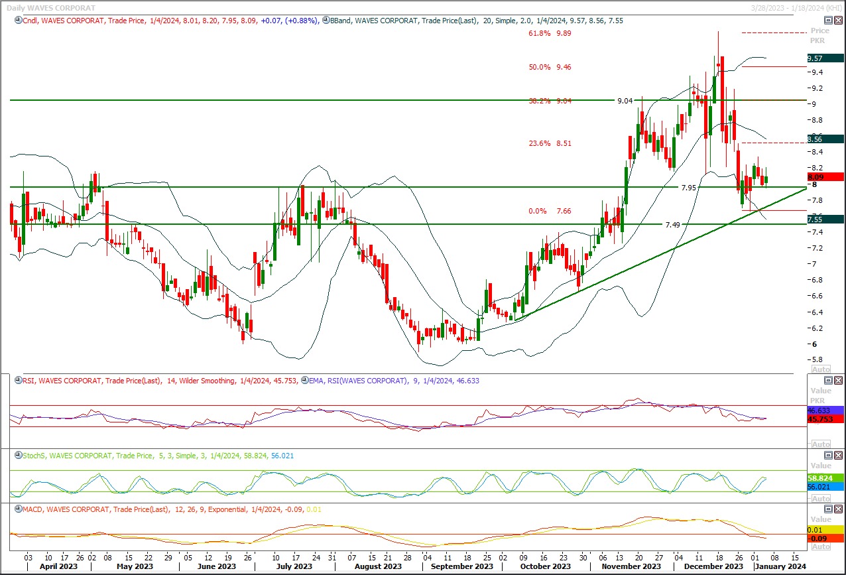Click the StochS legend icon
846x575 pixels.
(17, 456)
